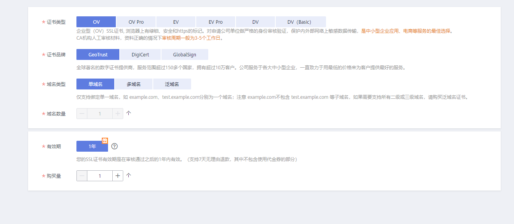Select GlobalSign as certificate brand
The image size is (514, 224).
tap(185, 54)
